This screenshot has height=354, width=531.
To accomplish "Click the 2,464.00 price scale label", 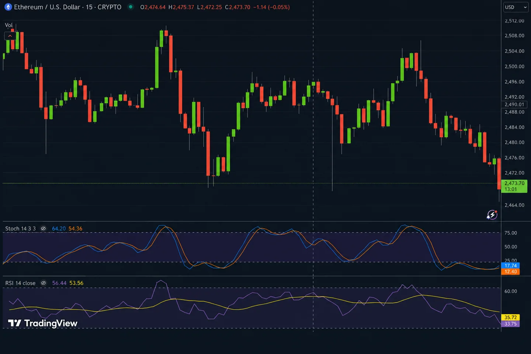I will pos(514,205).
